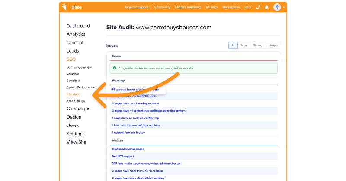Open Trainings
The height and width of the screenshot is (181, 346).
click(x=211, y=7)
